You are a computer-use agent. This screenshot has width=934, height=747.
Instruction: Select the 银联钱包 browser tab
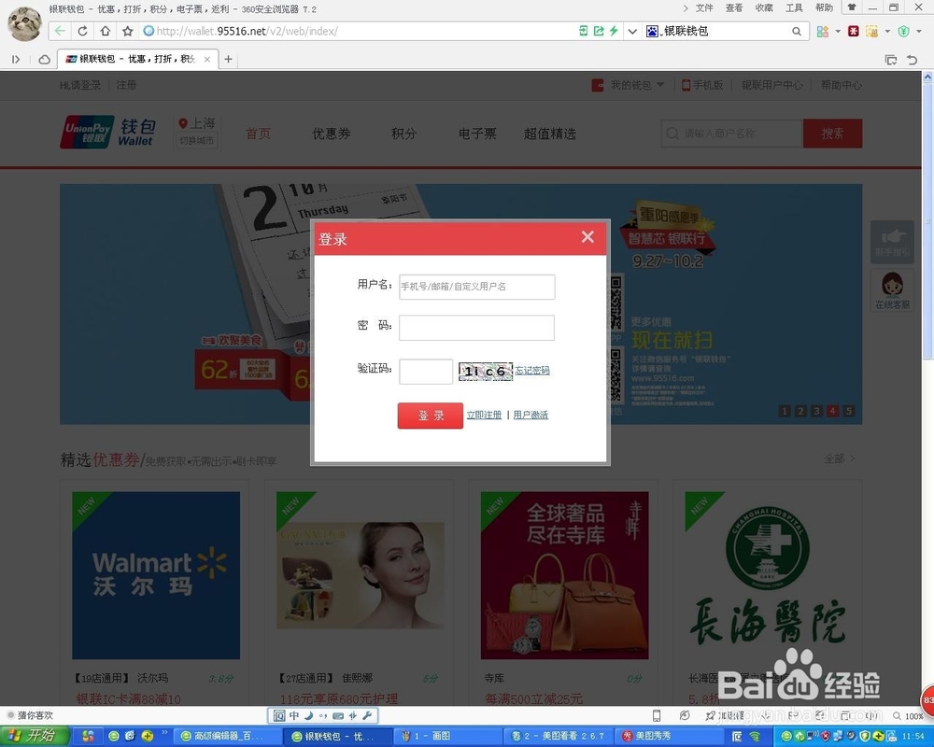point(137,59)
